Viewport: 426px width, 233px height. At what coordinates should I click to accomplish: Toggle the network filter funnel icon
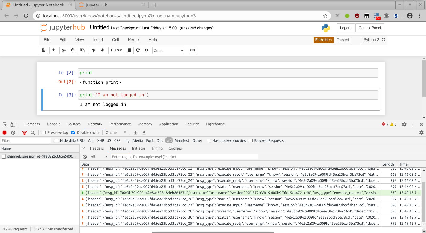point(25,132)
